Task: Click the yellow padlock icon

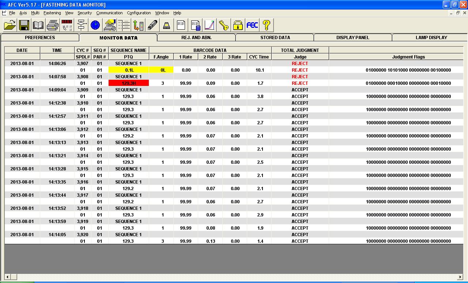Action: coord(238,25)
